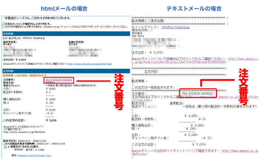
Task: Click the 請求先住所 label in html mail
Action: tap(10, 42)
